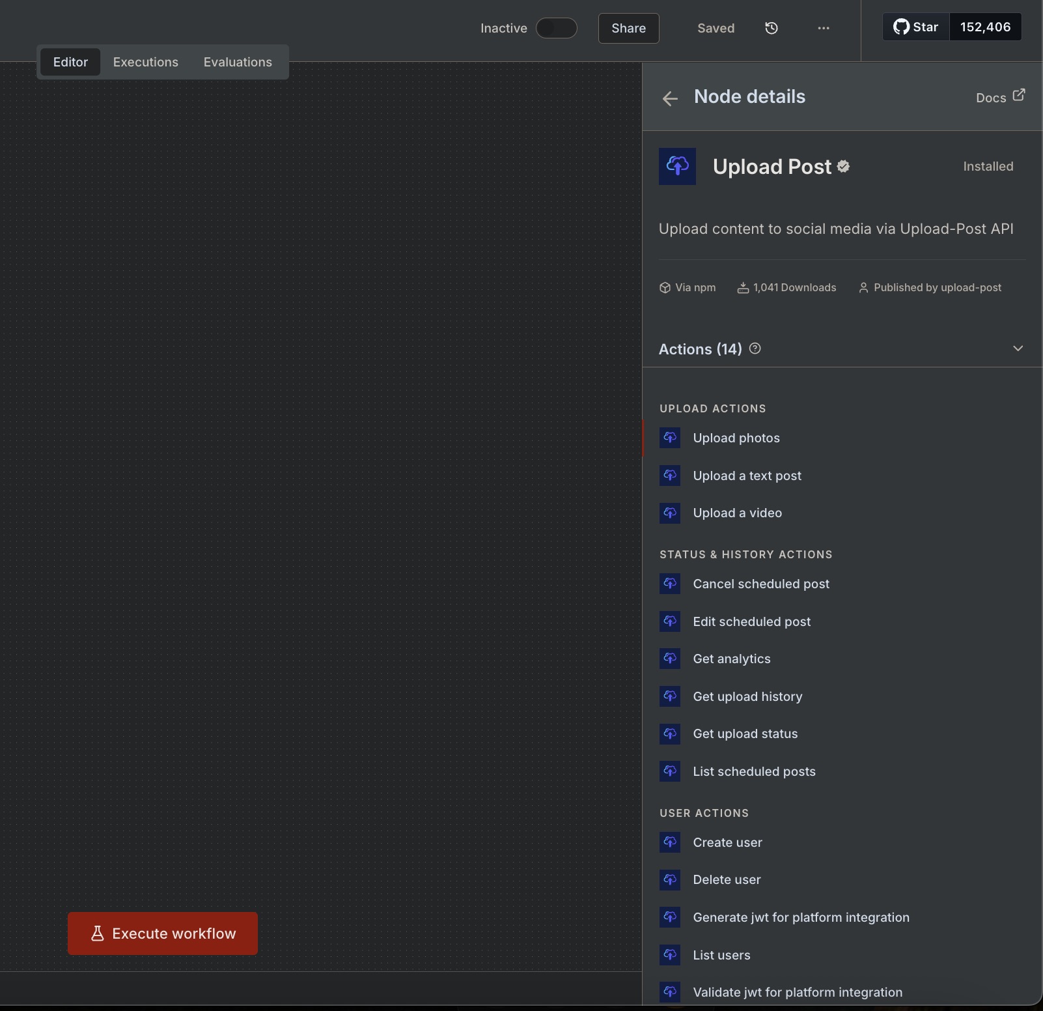
Task: Click the Upload Post node logo icon
Action: [x=677, y=166]
